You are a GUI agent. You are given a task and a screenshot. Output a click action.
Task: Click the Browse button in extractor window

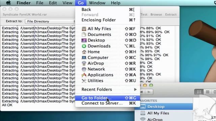tap(156, 14)
